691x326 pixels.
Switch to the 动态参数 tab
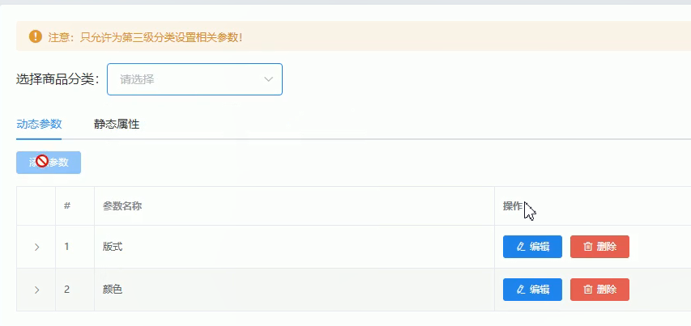[x=39, y=125]
